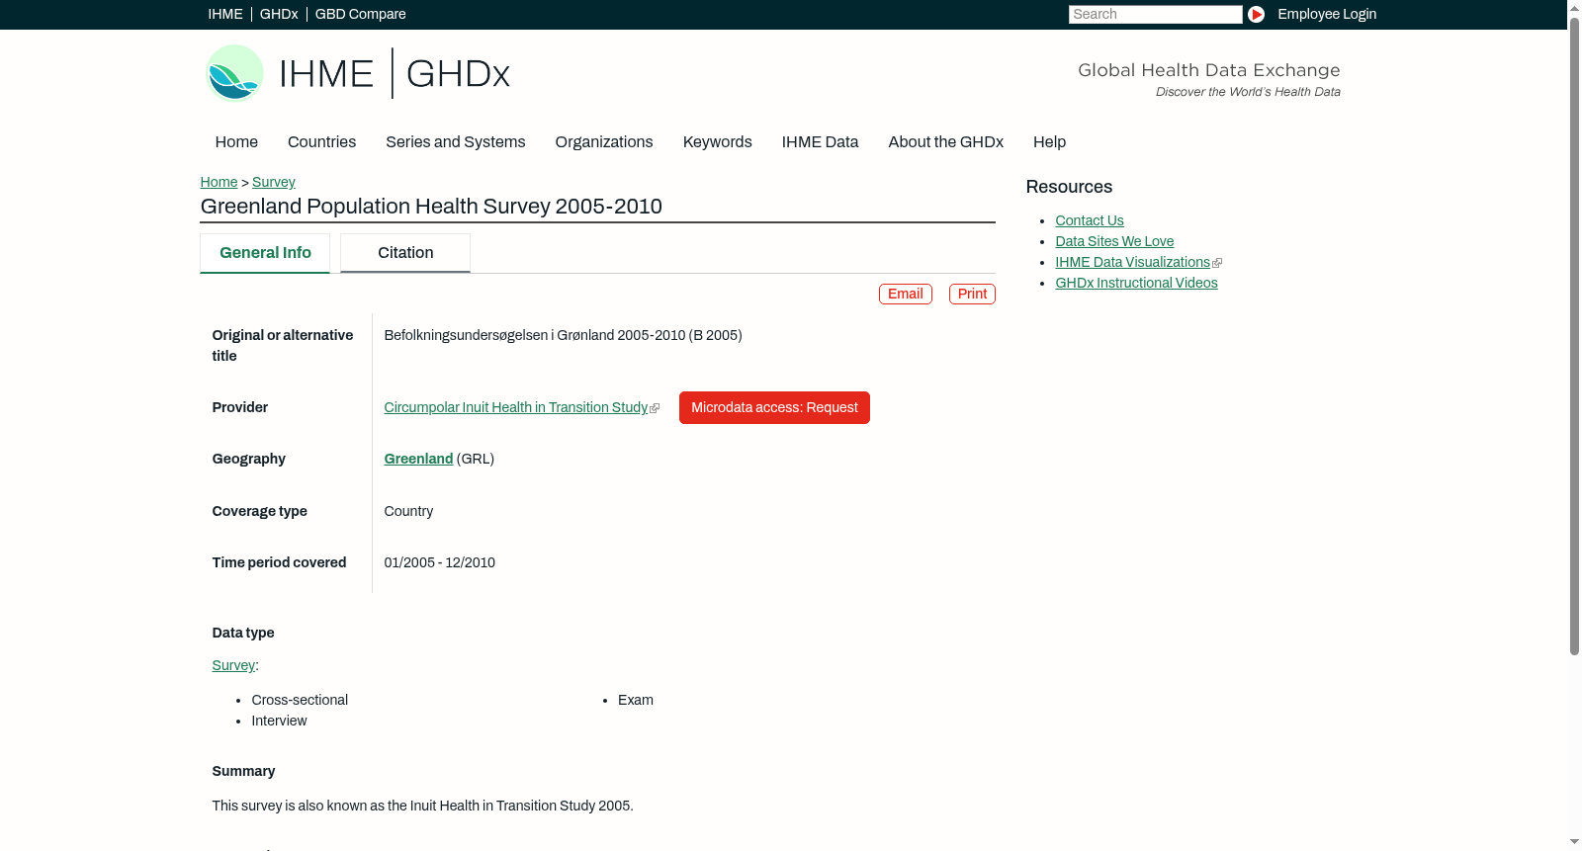Image resolution: width=1582 pixels, height=851 pixels.
Task: Open GHDx Instructional Videos link
Action: pos(1136,284)
